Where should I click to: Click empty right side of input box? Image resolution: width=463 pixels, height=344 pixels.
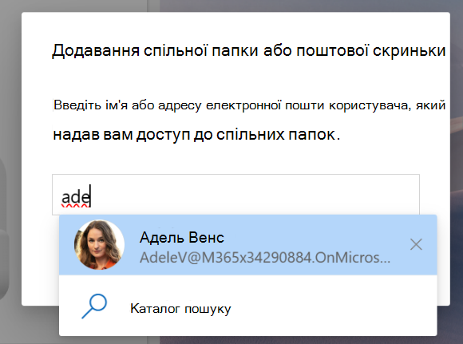295,195
